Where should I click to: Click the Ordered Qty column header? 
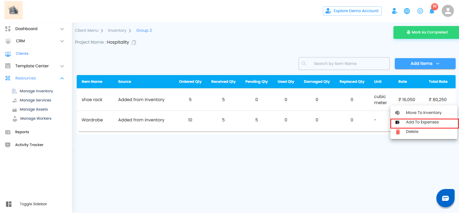point(190,82)
